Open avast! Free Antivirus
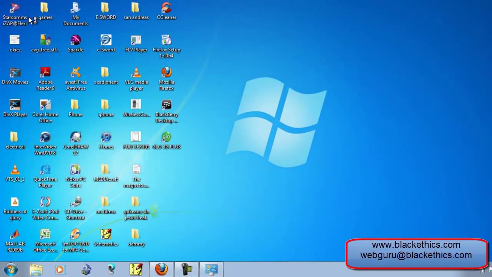Viewport: 492px width, 277px height. coord(76,79)
